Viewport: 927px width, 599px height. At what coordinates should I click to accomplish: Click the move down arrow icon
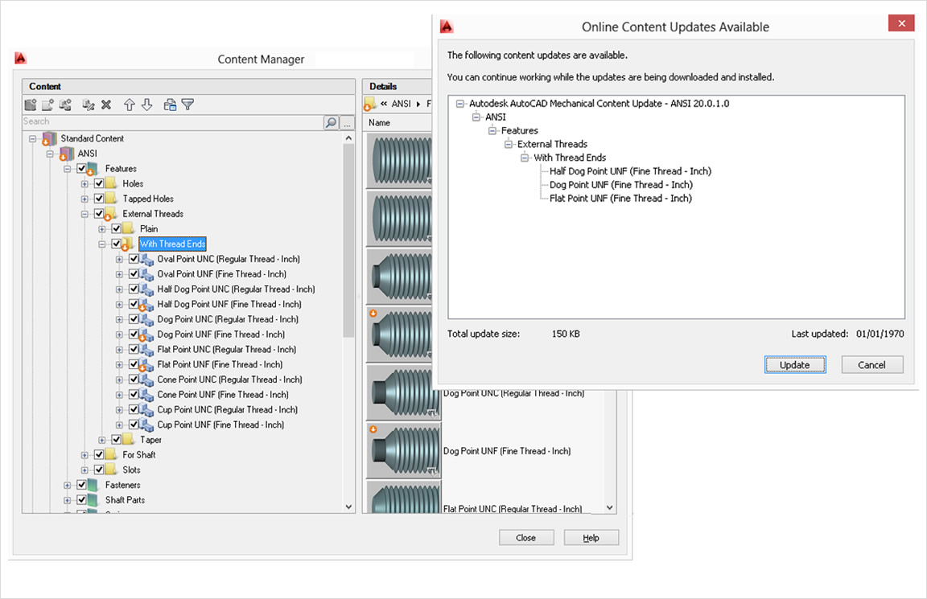coord(147,105)
